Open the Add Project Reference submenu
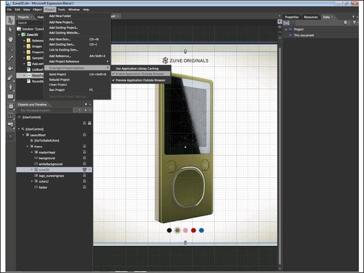364x273 pixels. [x=77, y=61]
